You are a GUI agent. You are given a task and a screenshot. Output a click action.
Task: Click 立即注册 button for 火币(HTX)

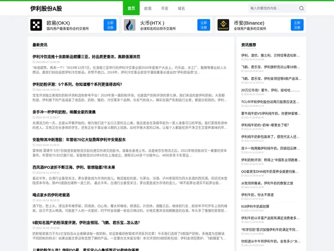(204, 25)
